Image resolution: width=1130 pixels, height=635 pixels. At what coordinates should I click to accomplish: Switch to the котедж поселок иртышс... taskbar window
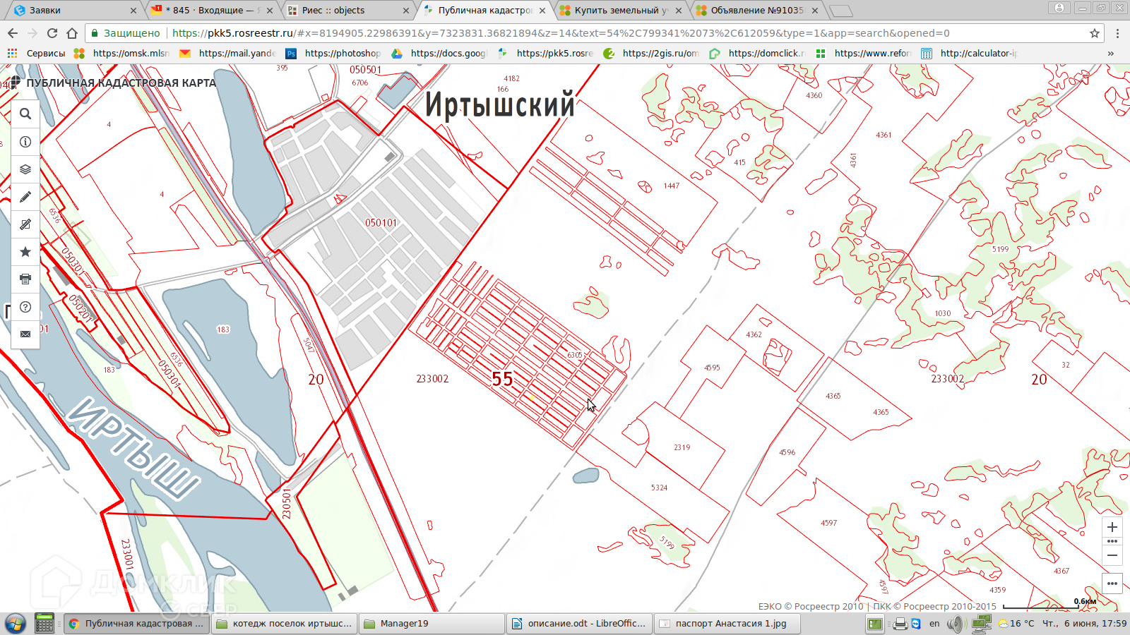coord(283,624)
